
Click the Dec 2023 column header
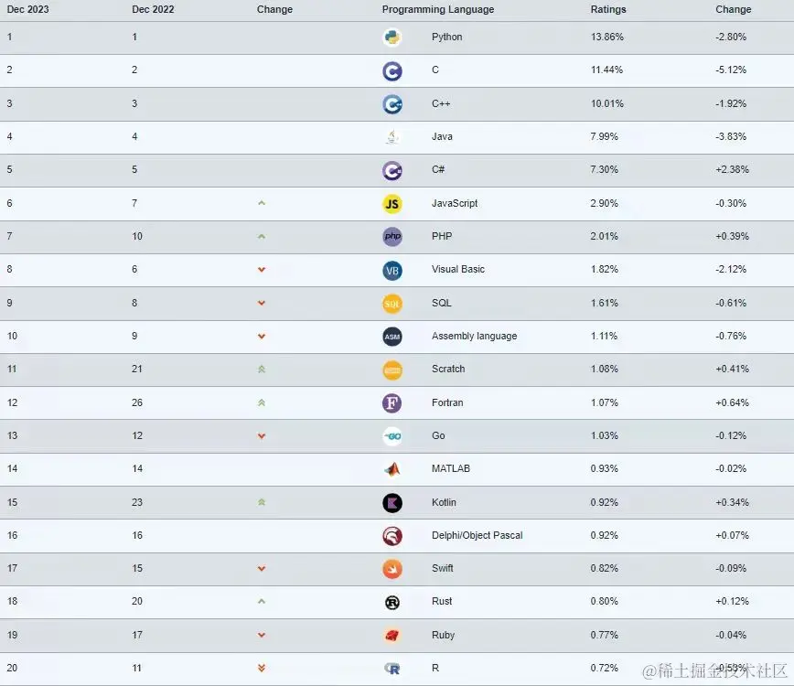27,9
